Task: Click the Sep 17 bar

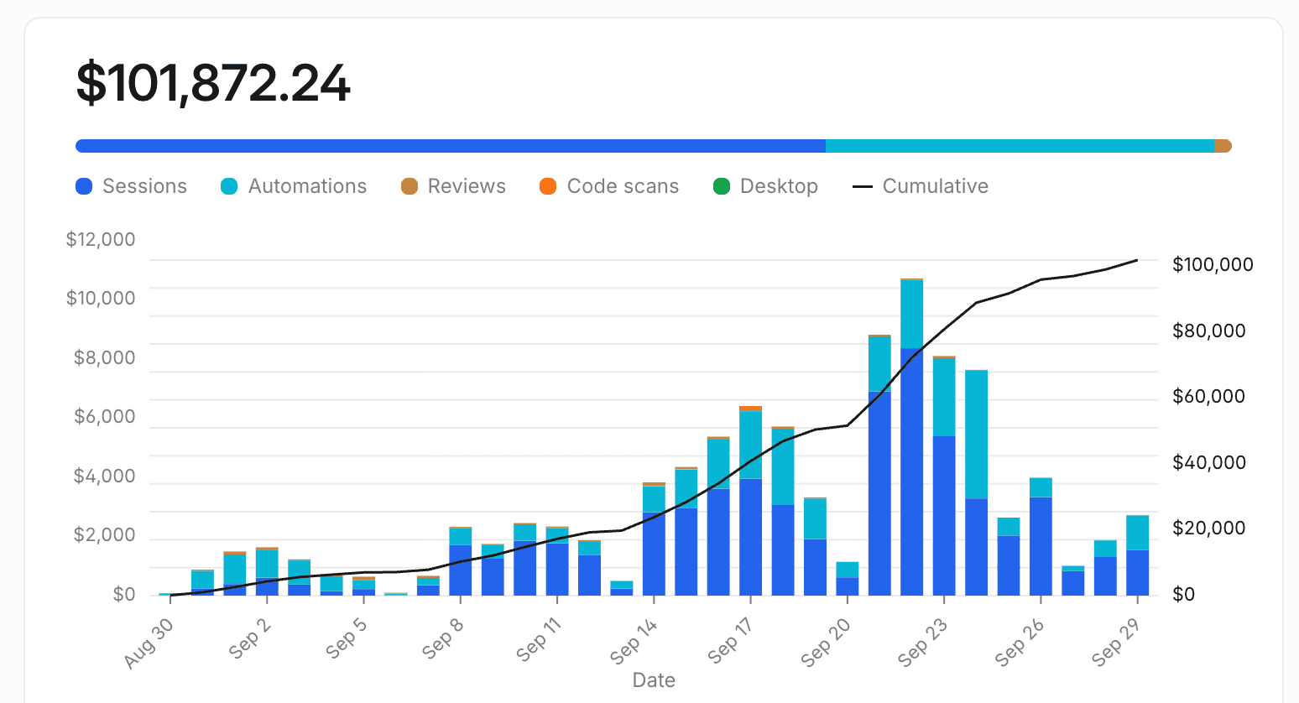Action: coord(750,501)
